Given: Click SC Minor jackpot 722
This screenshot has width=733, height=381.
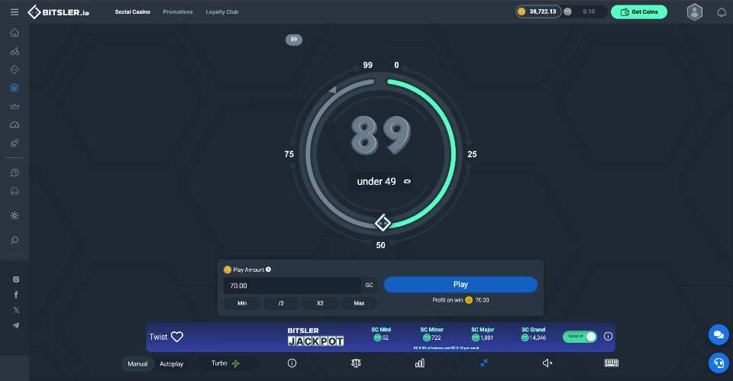Looking at the screenshot, I should point(431,334).
